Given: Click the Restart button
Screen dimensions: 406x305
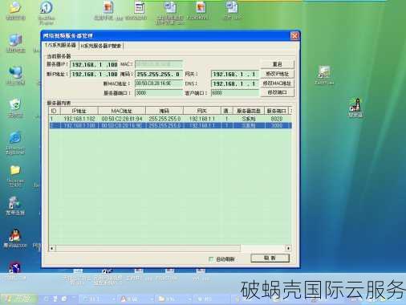Looking at the screenshot, I should (x=277, y=64).
